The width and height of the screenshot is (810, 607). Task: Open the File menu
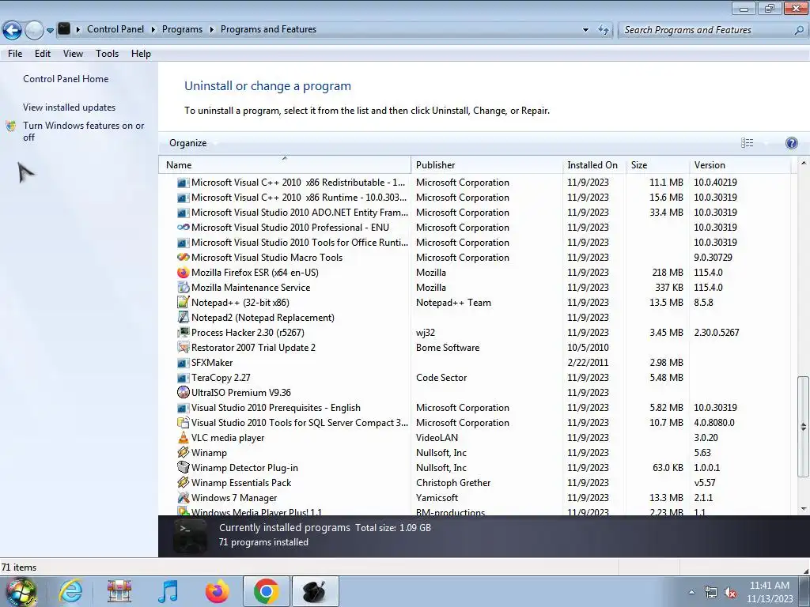15,54
